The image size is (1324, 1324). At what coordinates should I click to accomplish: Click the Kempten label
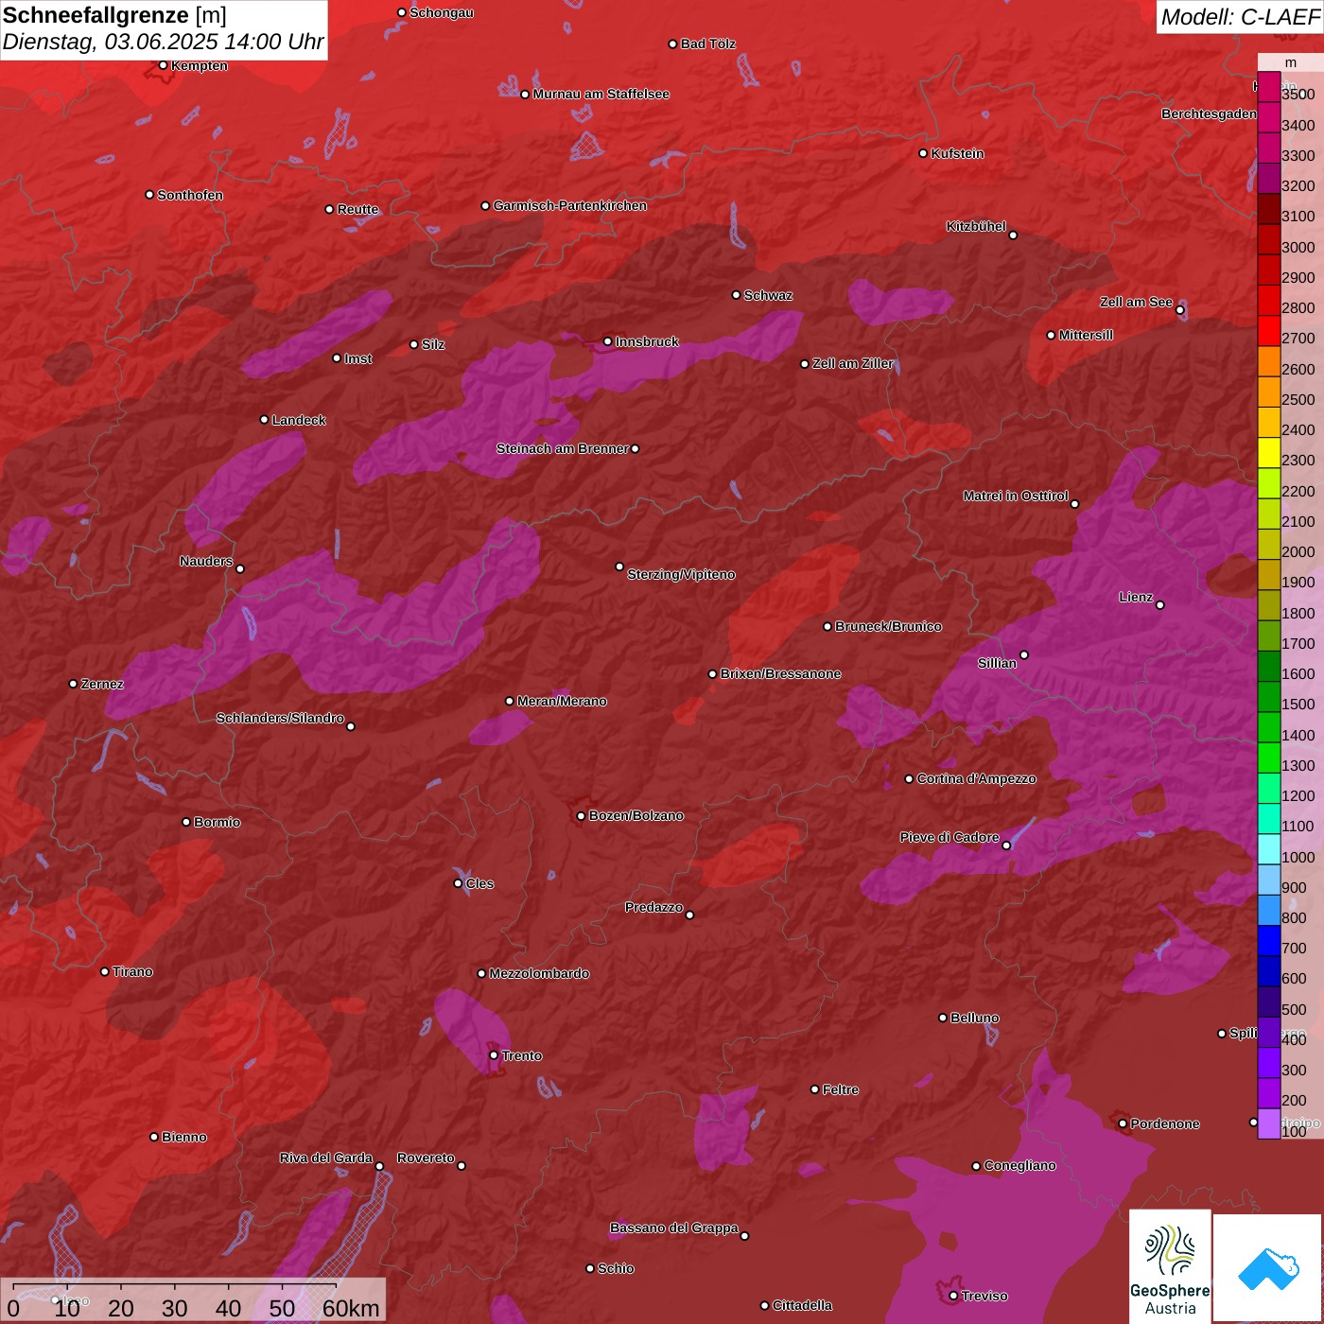click(200, 65)
